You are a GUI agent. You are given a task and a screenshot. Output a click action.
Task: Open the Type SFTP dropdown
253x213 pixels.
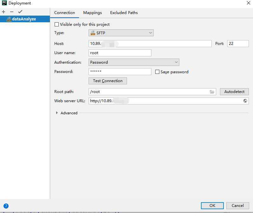[x=121, y=33]
